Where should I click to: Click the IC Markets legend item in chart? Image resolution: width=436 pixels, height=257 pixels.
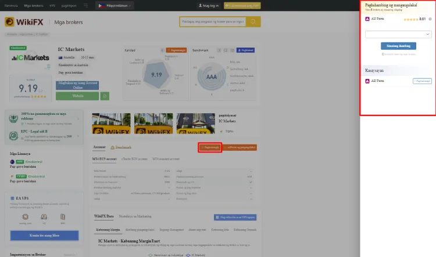pyautogui.click(x=195, y=255)
